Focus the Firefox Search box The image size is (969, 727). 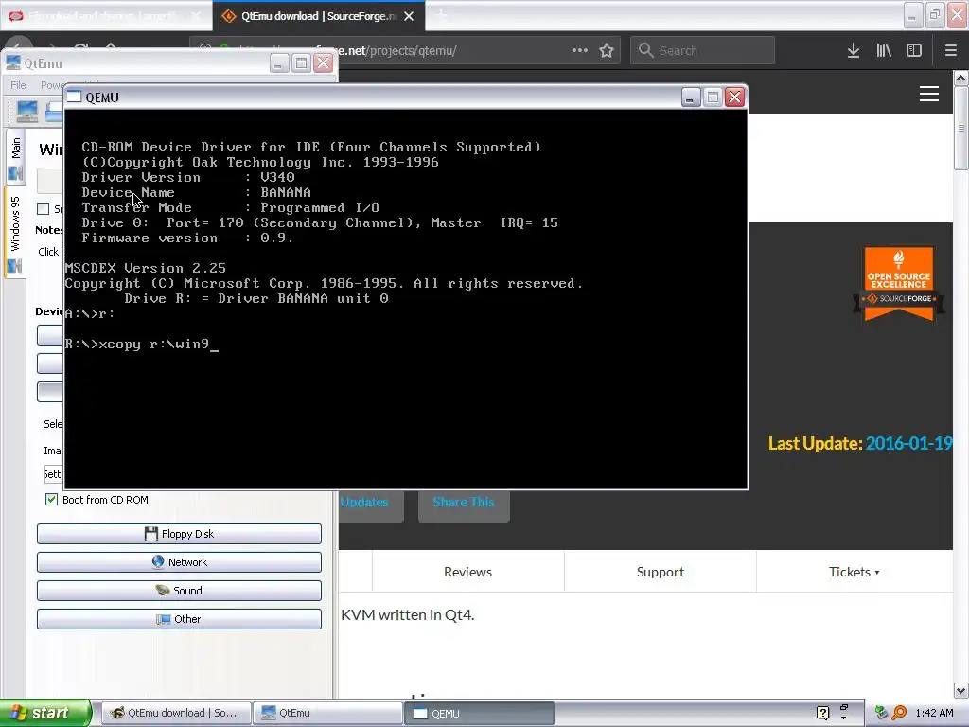point(703,51)
